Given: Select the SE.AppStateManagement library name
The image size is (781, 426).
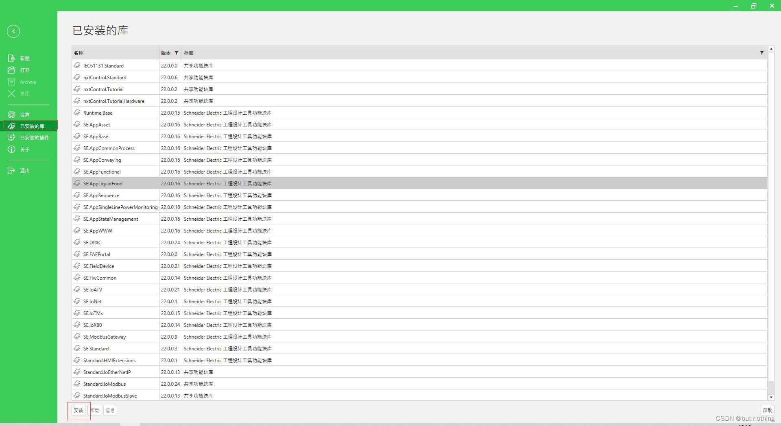Looking at the screenshot, I should (111, 219).
